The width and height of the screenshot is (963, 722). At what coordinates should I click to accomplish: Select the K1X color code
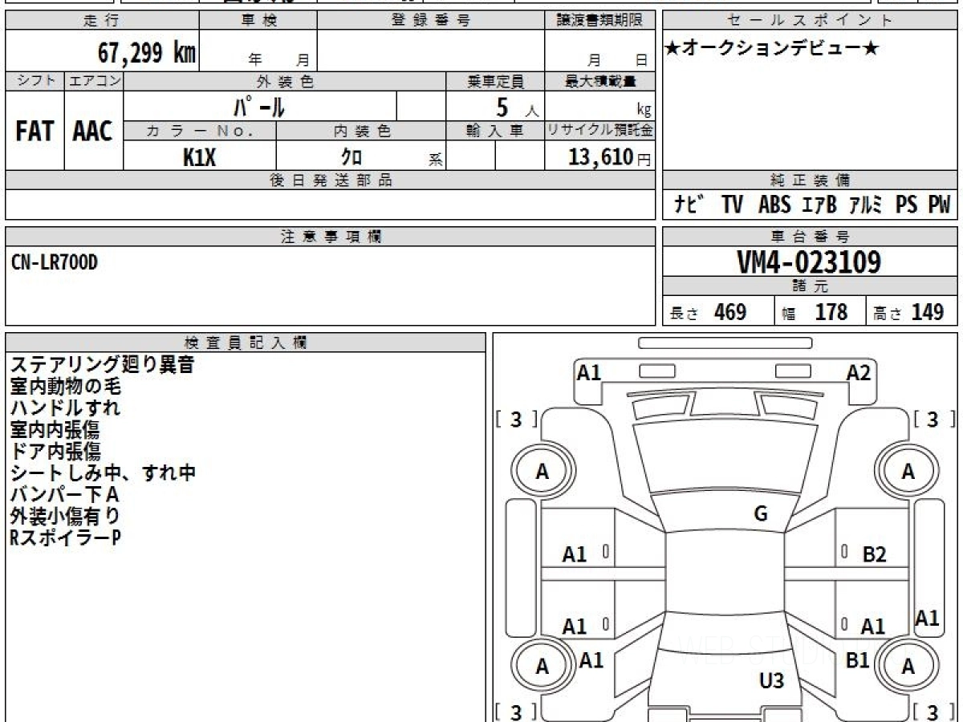199,157
